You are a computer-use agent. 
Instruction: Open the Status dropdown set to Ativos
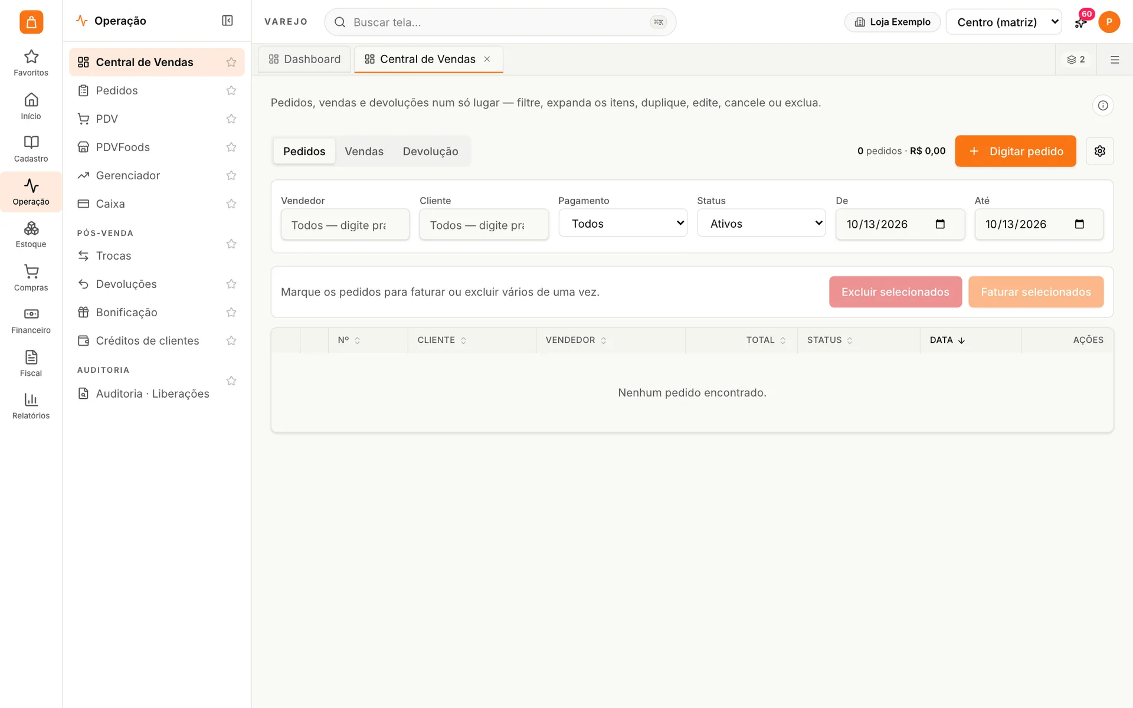(x=761, y=223)
